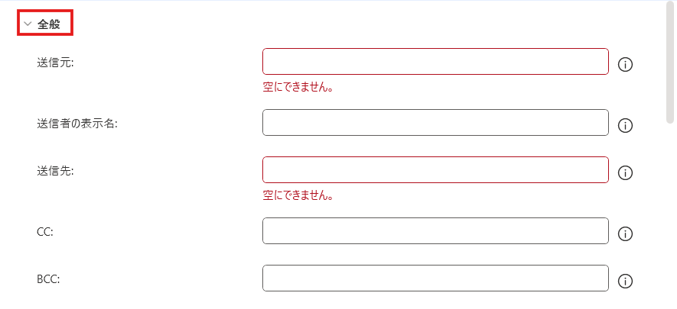Click the BCC field info icon
The width and height of the screenshot is (677, 309).
pos(625,282)
